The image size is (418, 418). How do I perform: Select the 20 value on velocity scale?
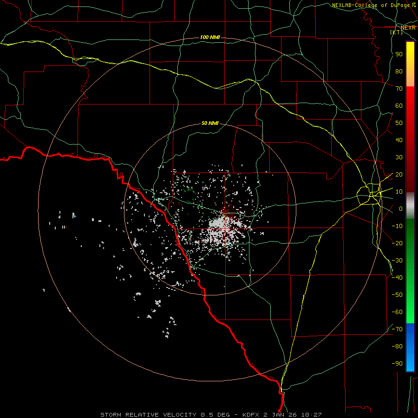[x=399, y=175]
